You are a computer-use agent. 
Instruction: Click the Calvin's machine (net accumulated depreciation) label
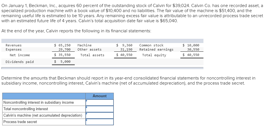(x=43, y=115)
